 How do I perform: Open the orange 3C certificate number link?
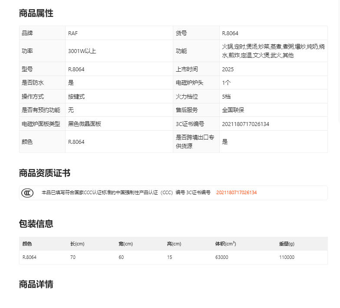click(236, 192)
